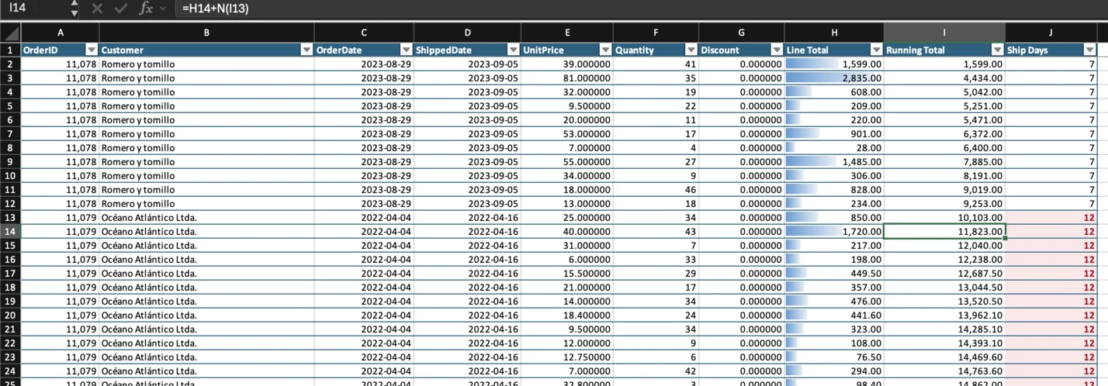The image size is (1108, 386).
Task: Select row 20 header
Action: (10, 315)
